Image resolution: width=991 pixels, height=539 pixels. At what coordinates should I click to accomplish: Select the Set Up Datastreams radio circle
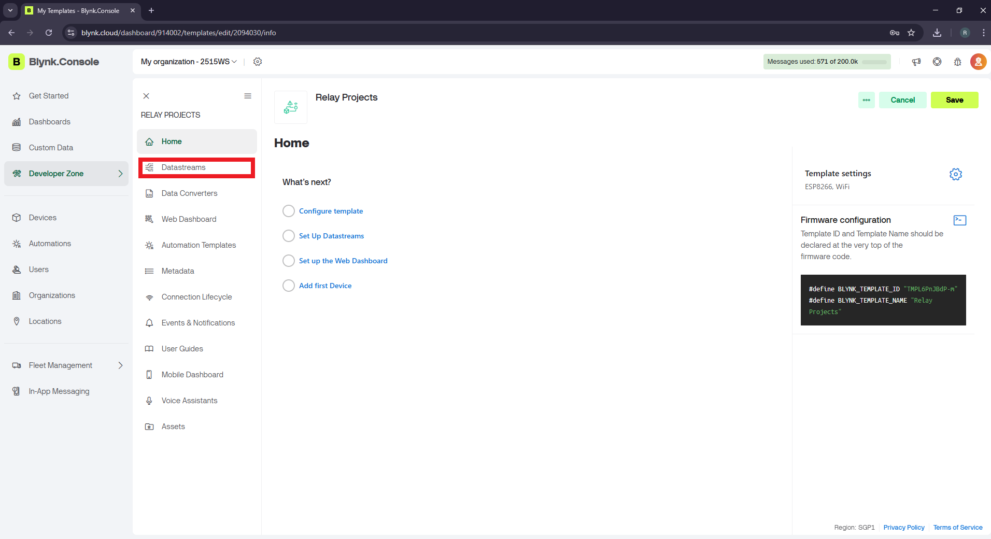click(x=289, y=236)
